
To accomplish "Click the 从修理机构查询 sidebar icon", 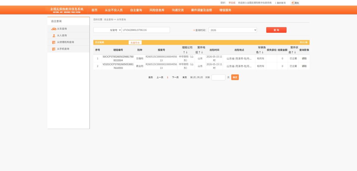I will pos(54,42).
